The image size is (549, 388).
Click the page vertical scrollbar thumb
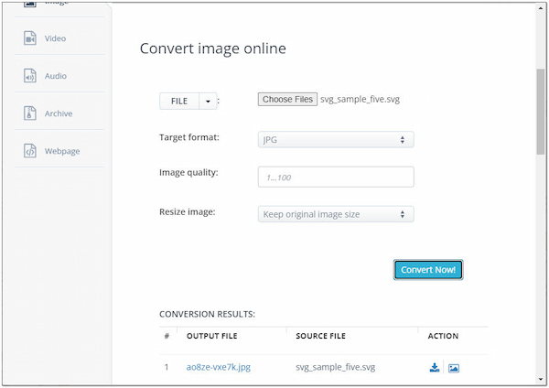(x=541, y=112)
